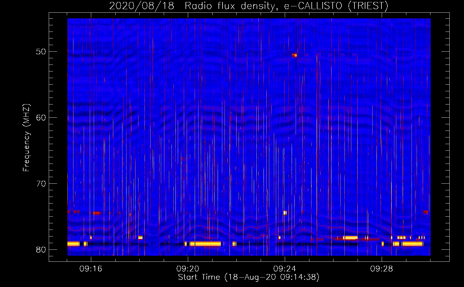This screenshot has height=287, width=464.
Task: Click the 70 MHz frequency tick label
Action: click(x=41, y=184)
